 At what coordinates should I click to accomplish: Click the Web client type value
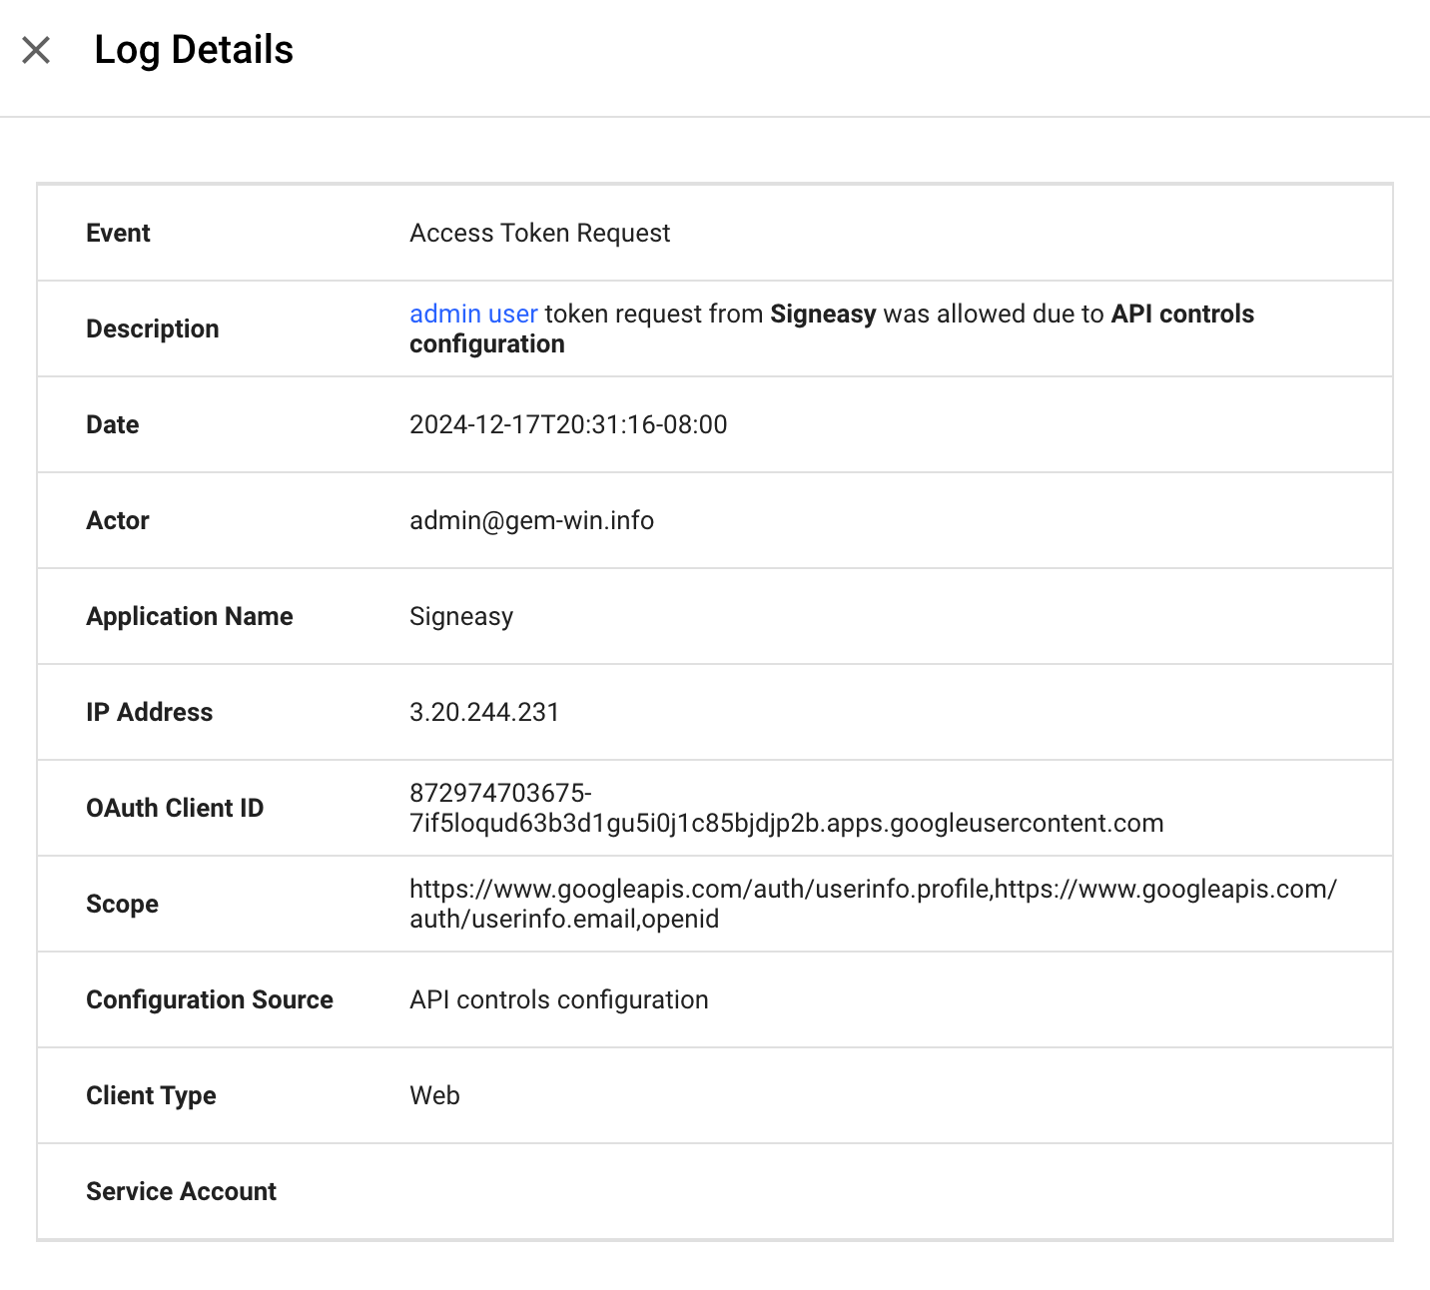(434, 1096)
